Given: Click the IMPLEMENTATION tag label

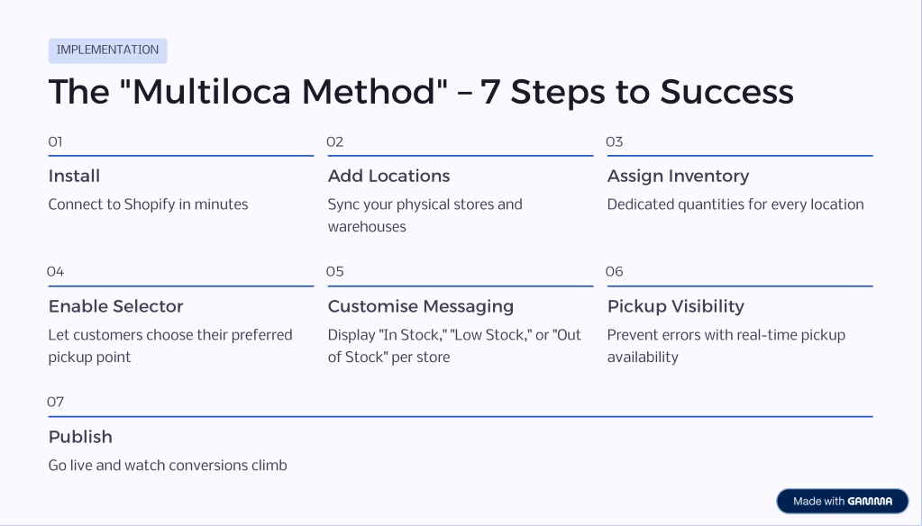Looking at the screenshot, I should (x=107, y=50).
